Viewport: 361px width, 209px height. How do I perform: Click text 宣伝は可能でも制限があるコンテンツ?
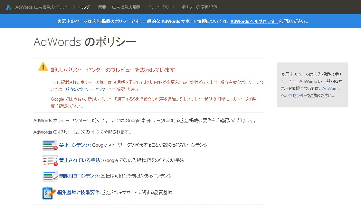[x=136, y=176]
